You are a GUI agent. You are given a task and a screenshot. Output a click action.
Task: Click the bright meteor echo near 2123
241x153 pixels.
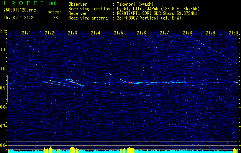(x=74, y=82)
